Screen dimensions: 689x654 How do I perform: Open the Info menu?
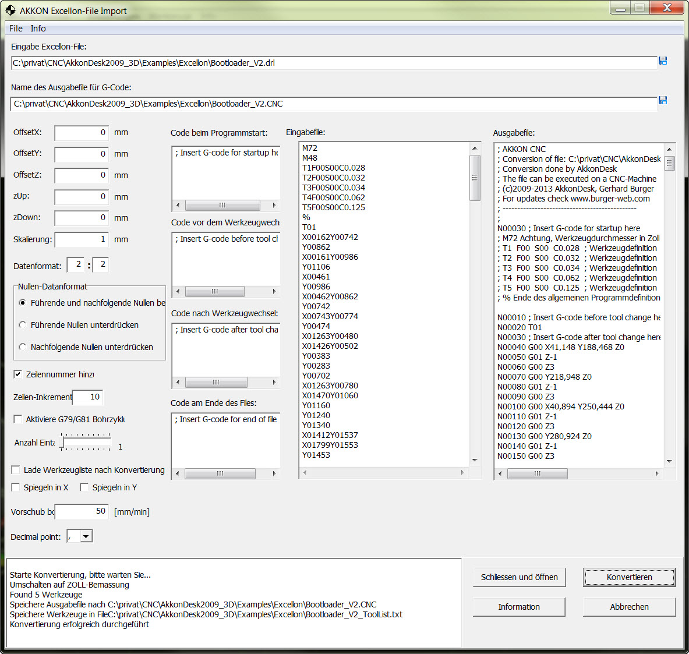(x=38, y=29)
